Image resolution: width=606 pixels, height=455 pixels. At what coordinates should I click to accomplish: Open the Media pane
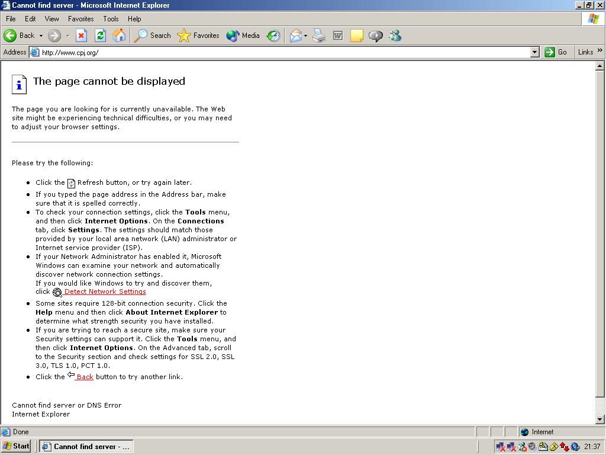point(242,36)
